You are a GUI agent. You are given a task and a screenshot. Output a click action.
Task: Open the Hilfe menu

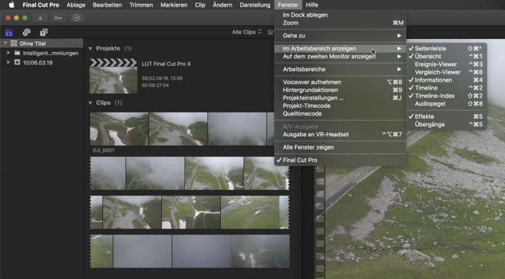coord(312,5)
